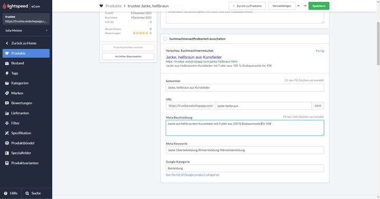Click the Seitentitel input field
Viewport: 380px width, 199px height.
point(245,88)
